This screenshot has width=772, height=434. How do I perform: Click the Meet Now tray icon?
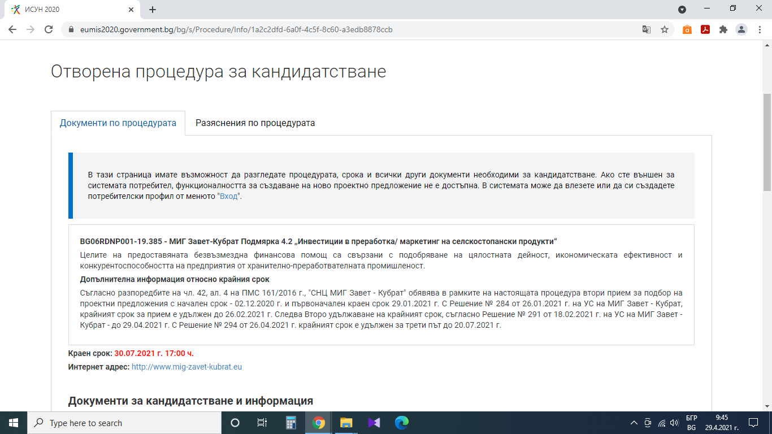[648, 423]
